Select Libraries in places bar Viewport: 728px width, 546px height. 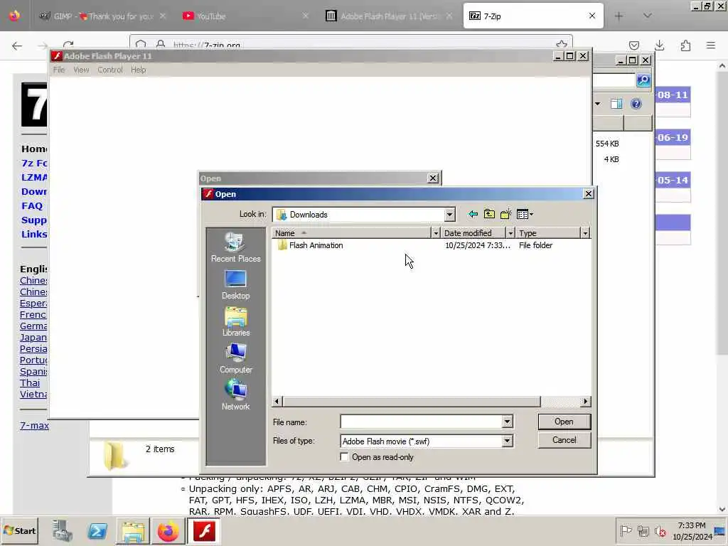tap(235, 322)
